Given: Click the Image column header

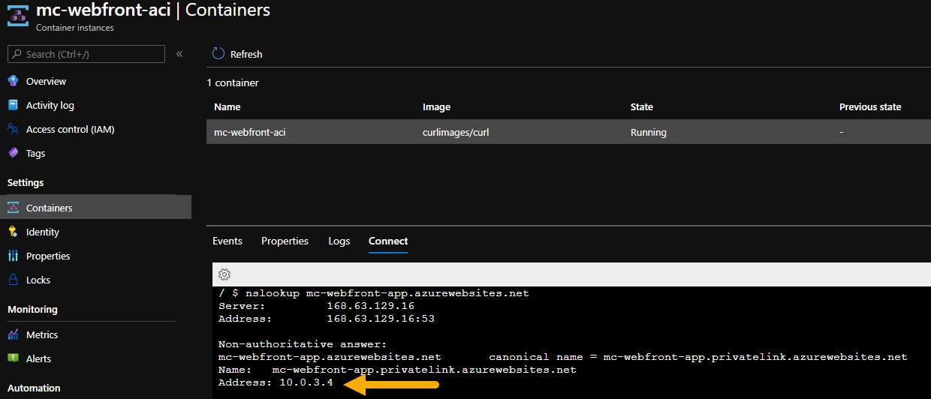Looking at the screenshot, I should tap(437, 106).
